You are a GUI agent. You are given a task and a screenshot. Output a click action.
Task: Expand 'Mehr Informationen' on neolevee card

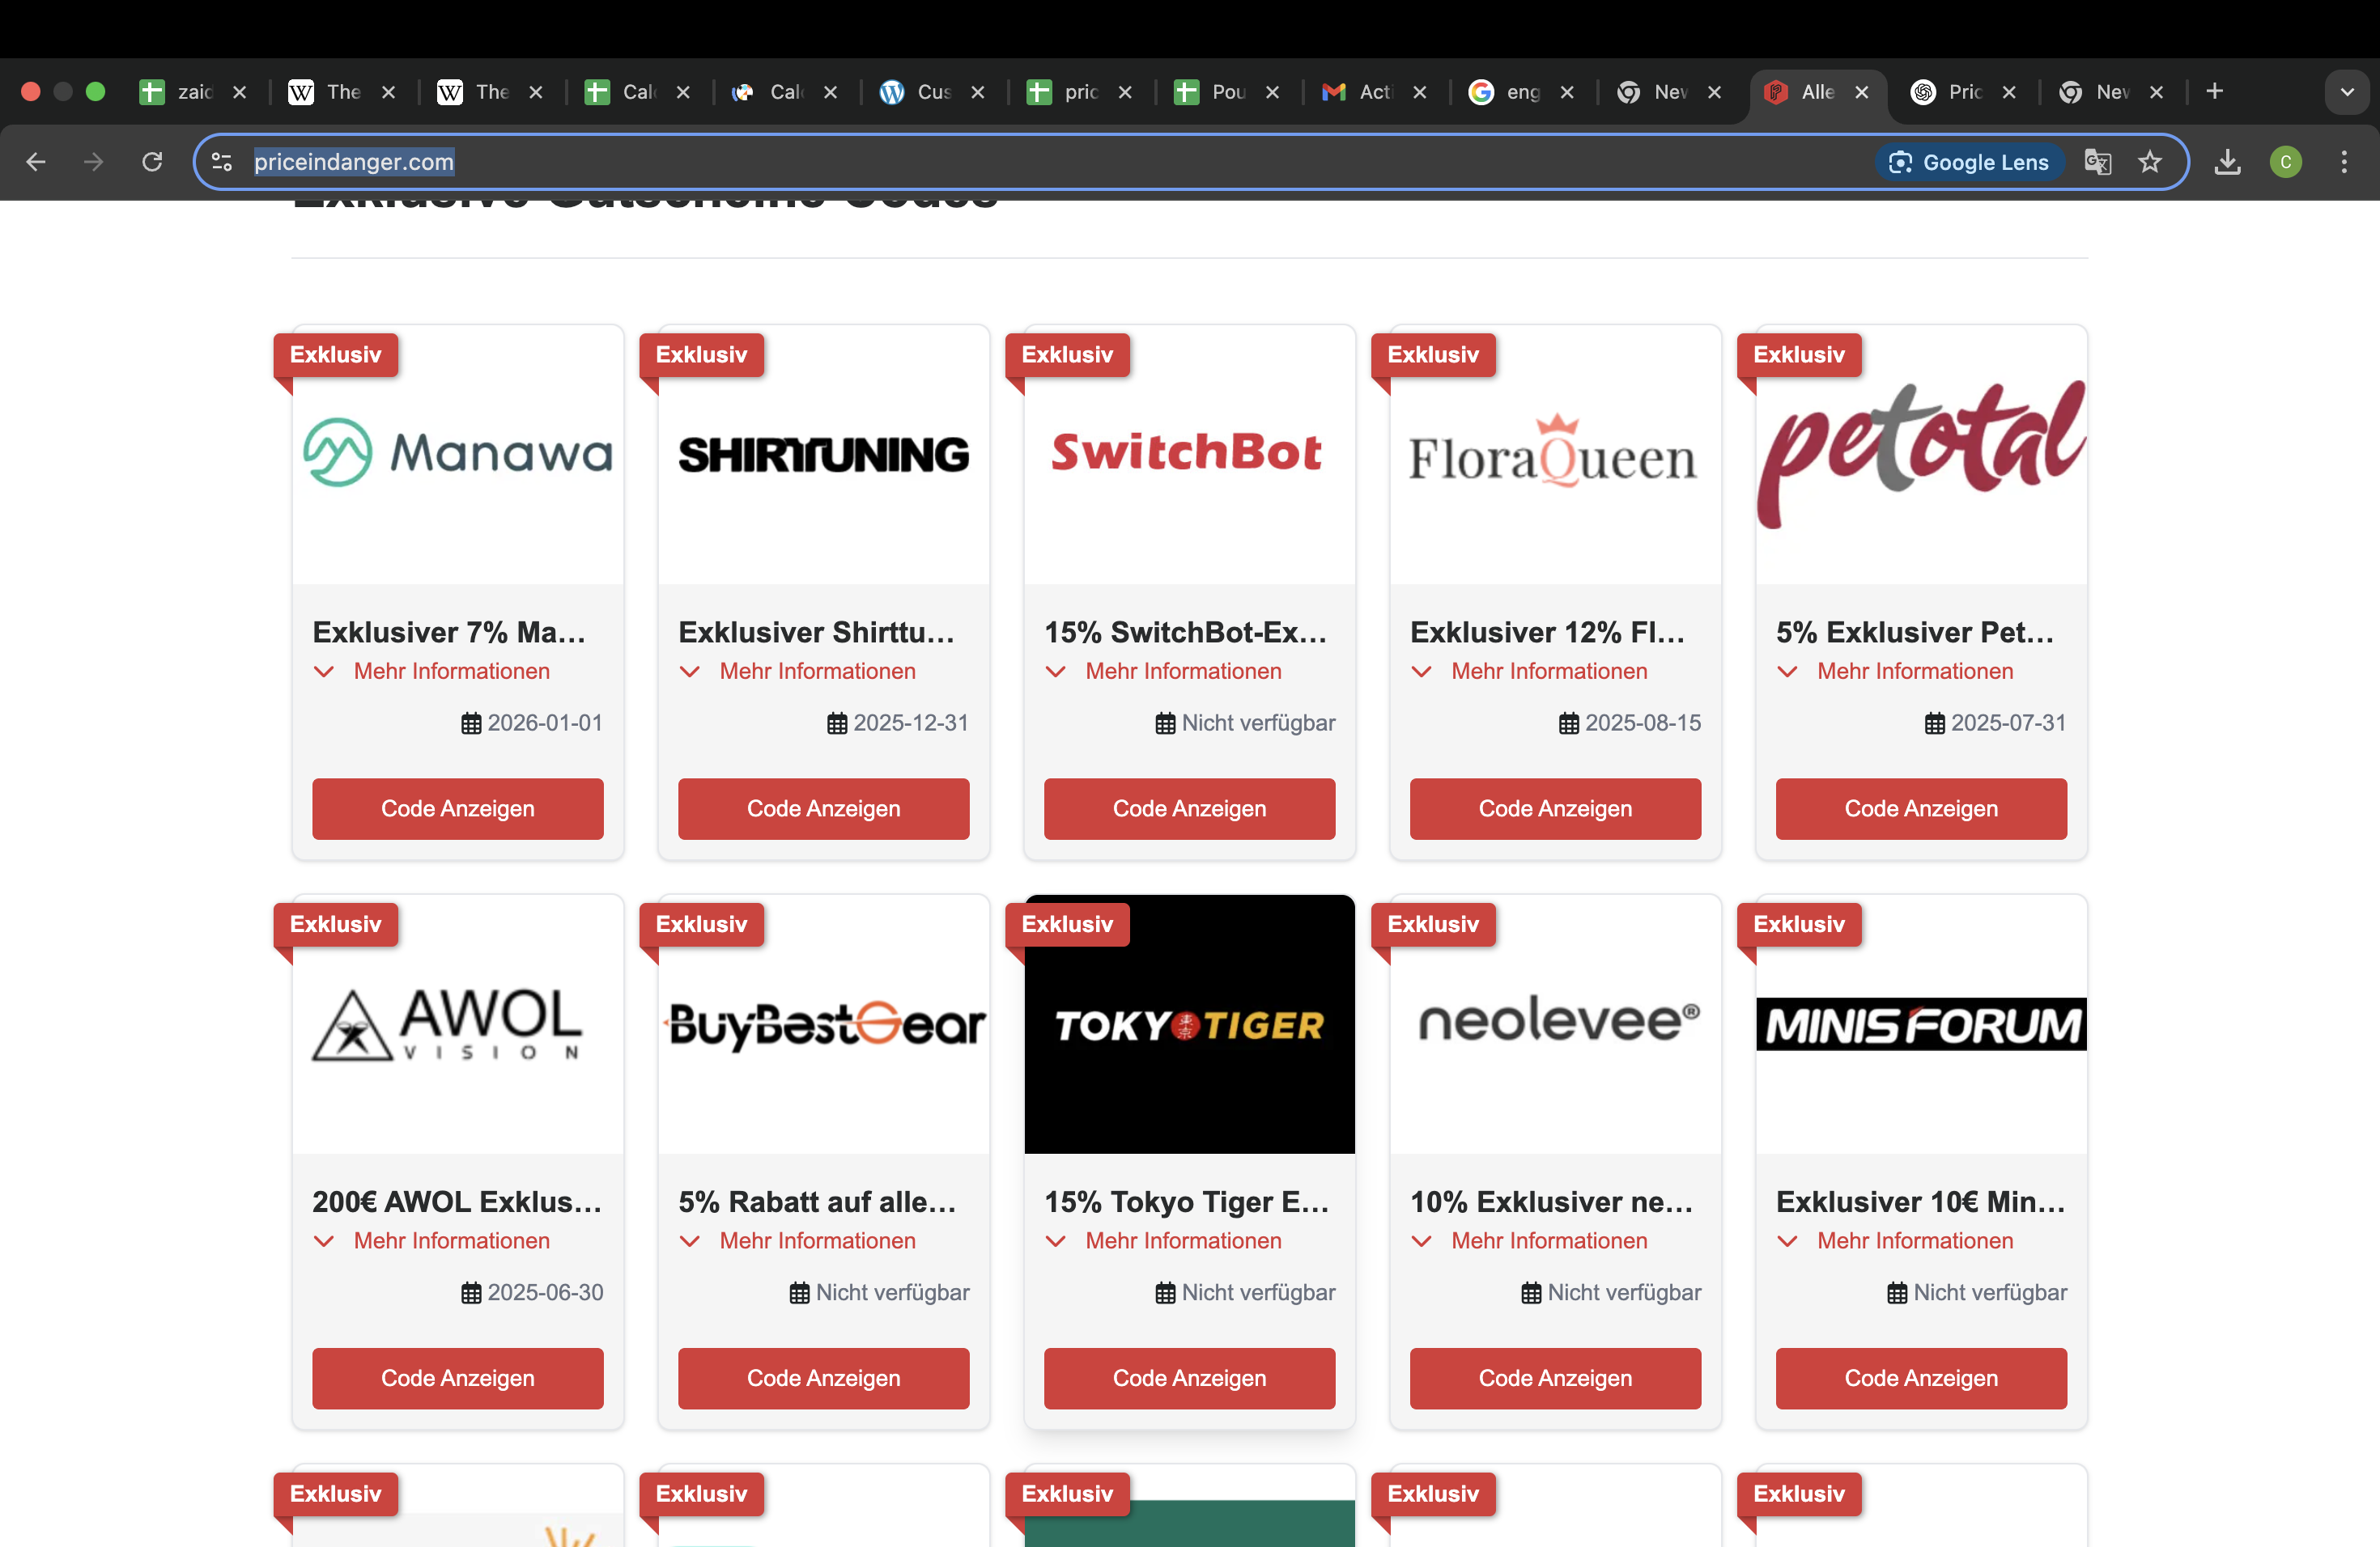1530,1241
